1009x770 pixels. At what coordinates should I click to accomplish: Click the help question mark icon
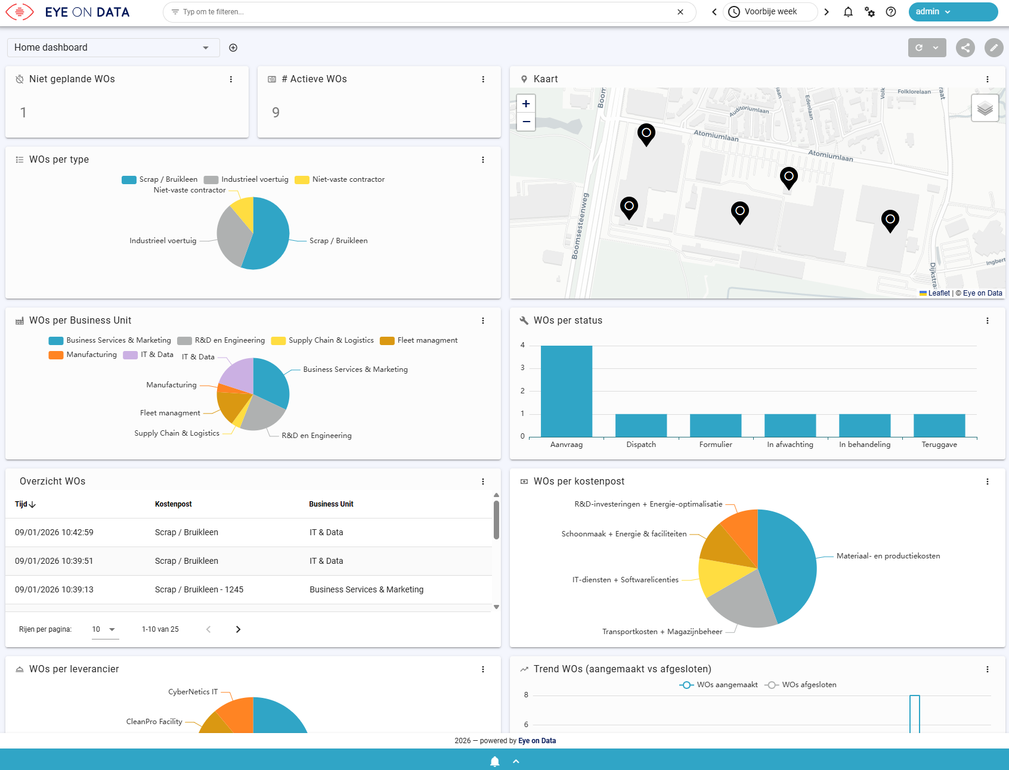tap(891, 12)
